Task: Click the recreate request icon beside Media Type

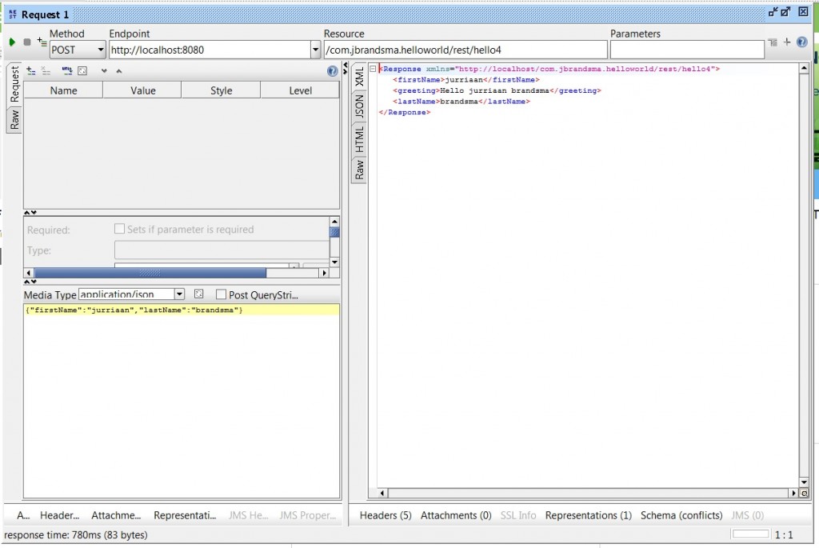Action: (x=198, y=294)
